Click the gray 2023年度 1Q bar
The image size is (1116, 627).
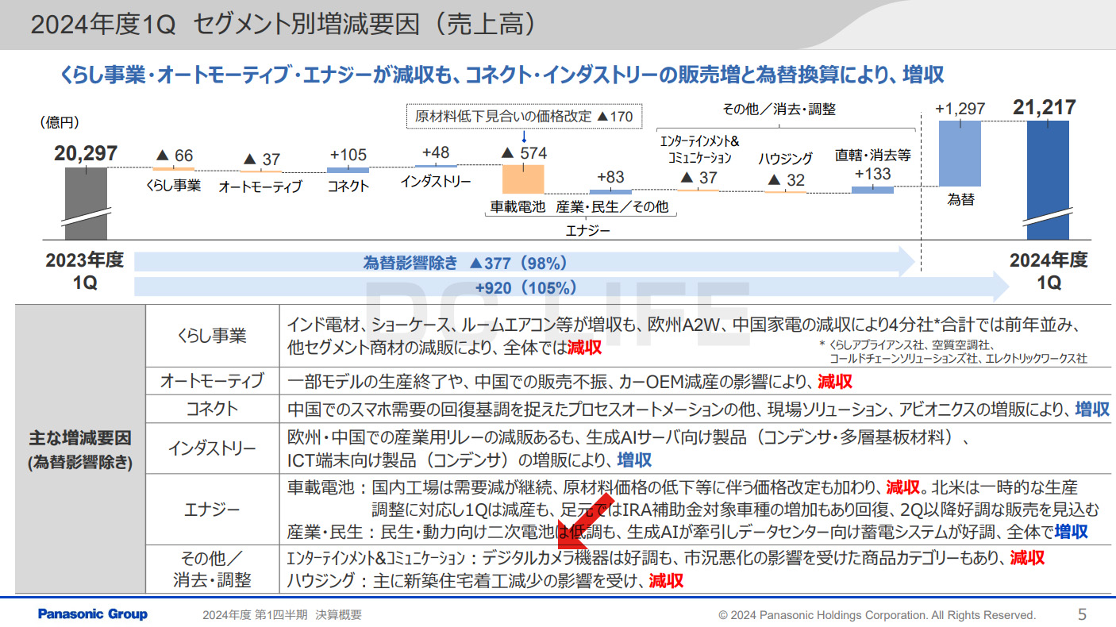pyautogui.click(x=86, y=203)
